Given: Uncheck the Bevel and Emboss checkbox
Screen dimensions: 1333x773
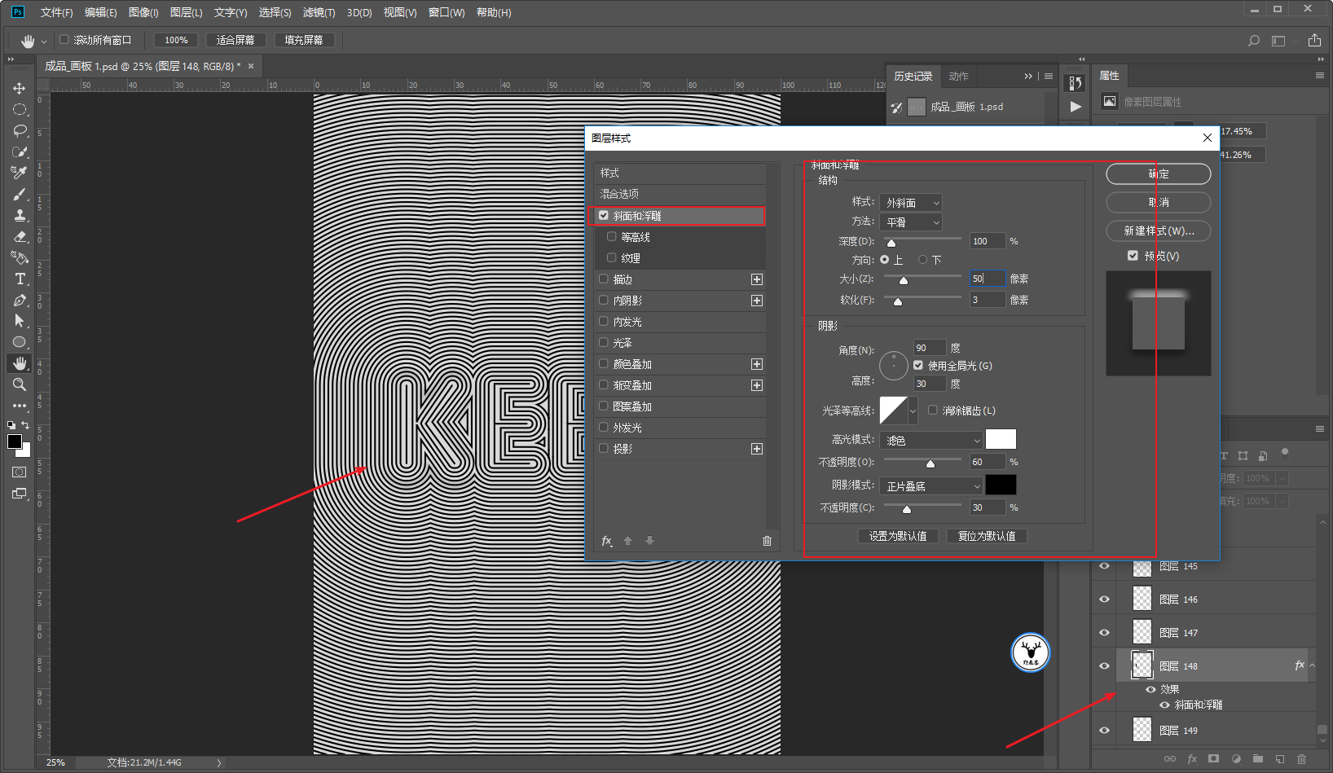Looking at the screenshot, I should (x=604, y=216).
